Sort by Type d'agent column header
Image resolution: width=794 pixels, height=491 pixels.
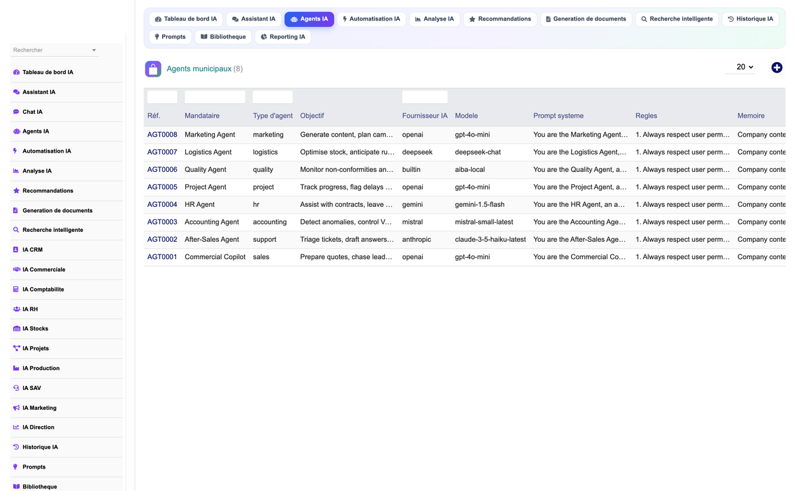pyautogui.click(x=273, y=116)
